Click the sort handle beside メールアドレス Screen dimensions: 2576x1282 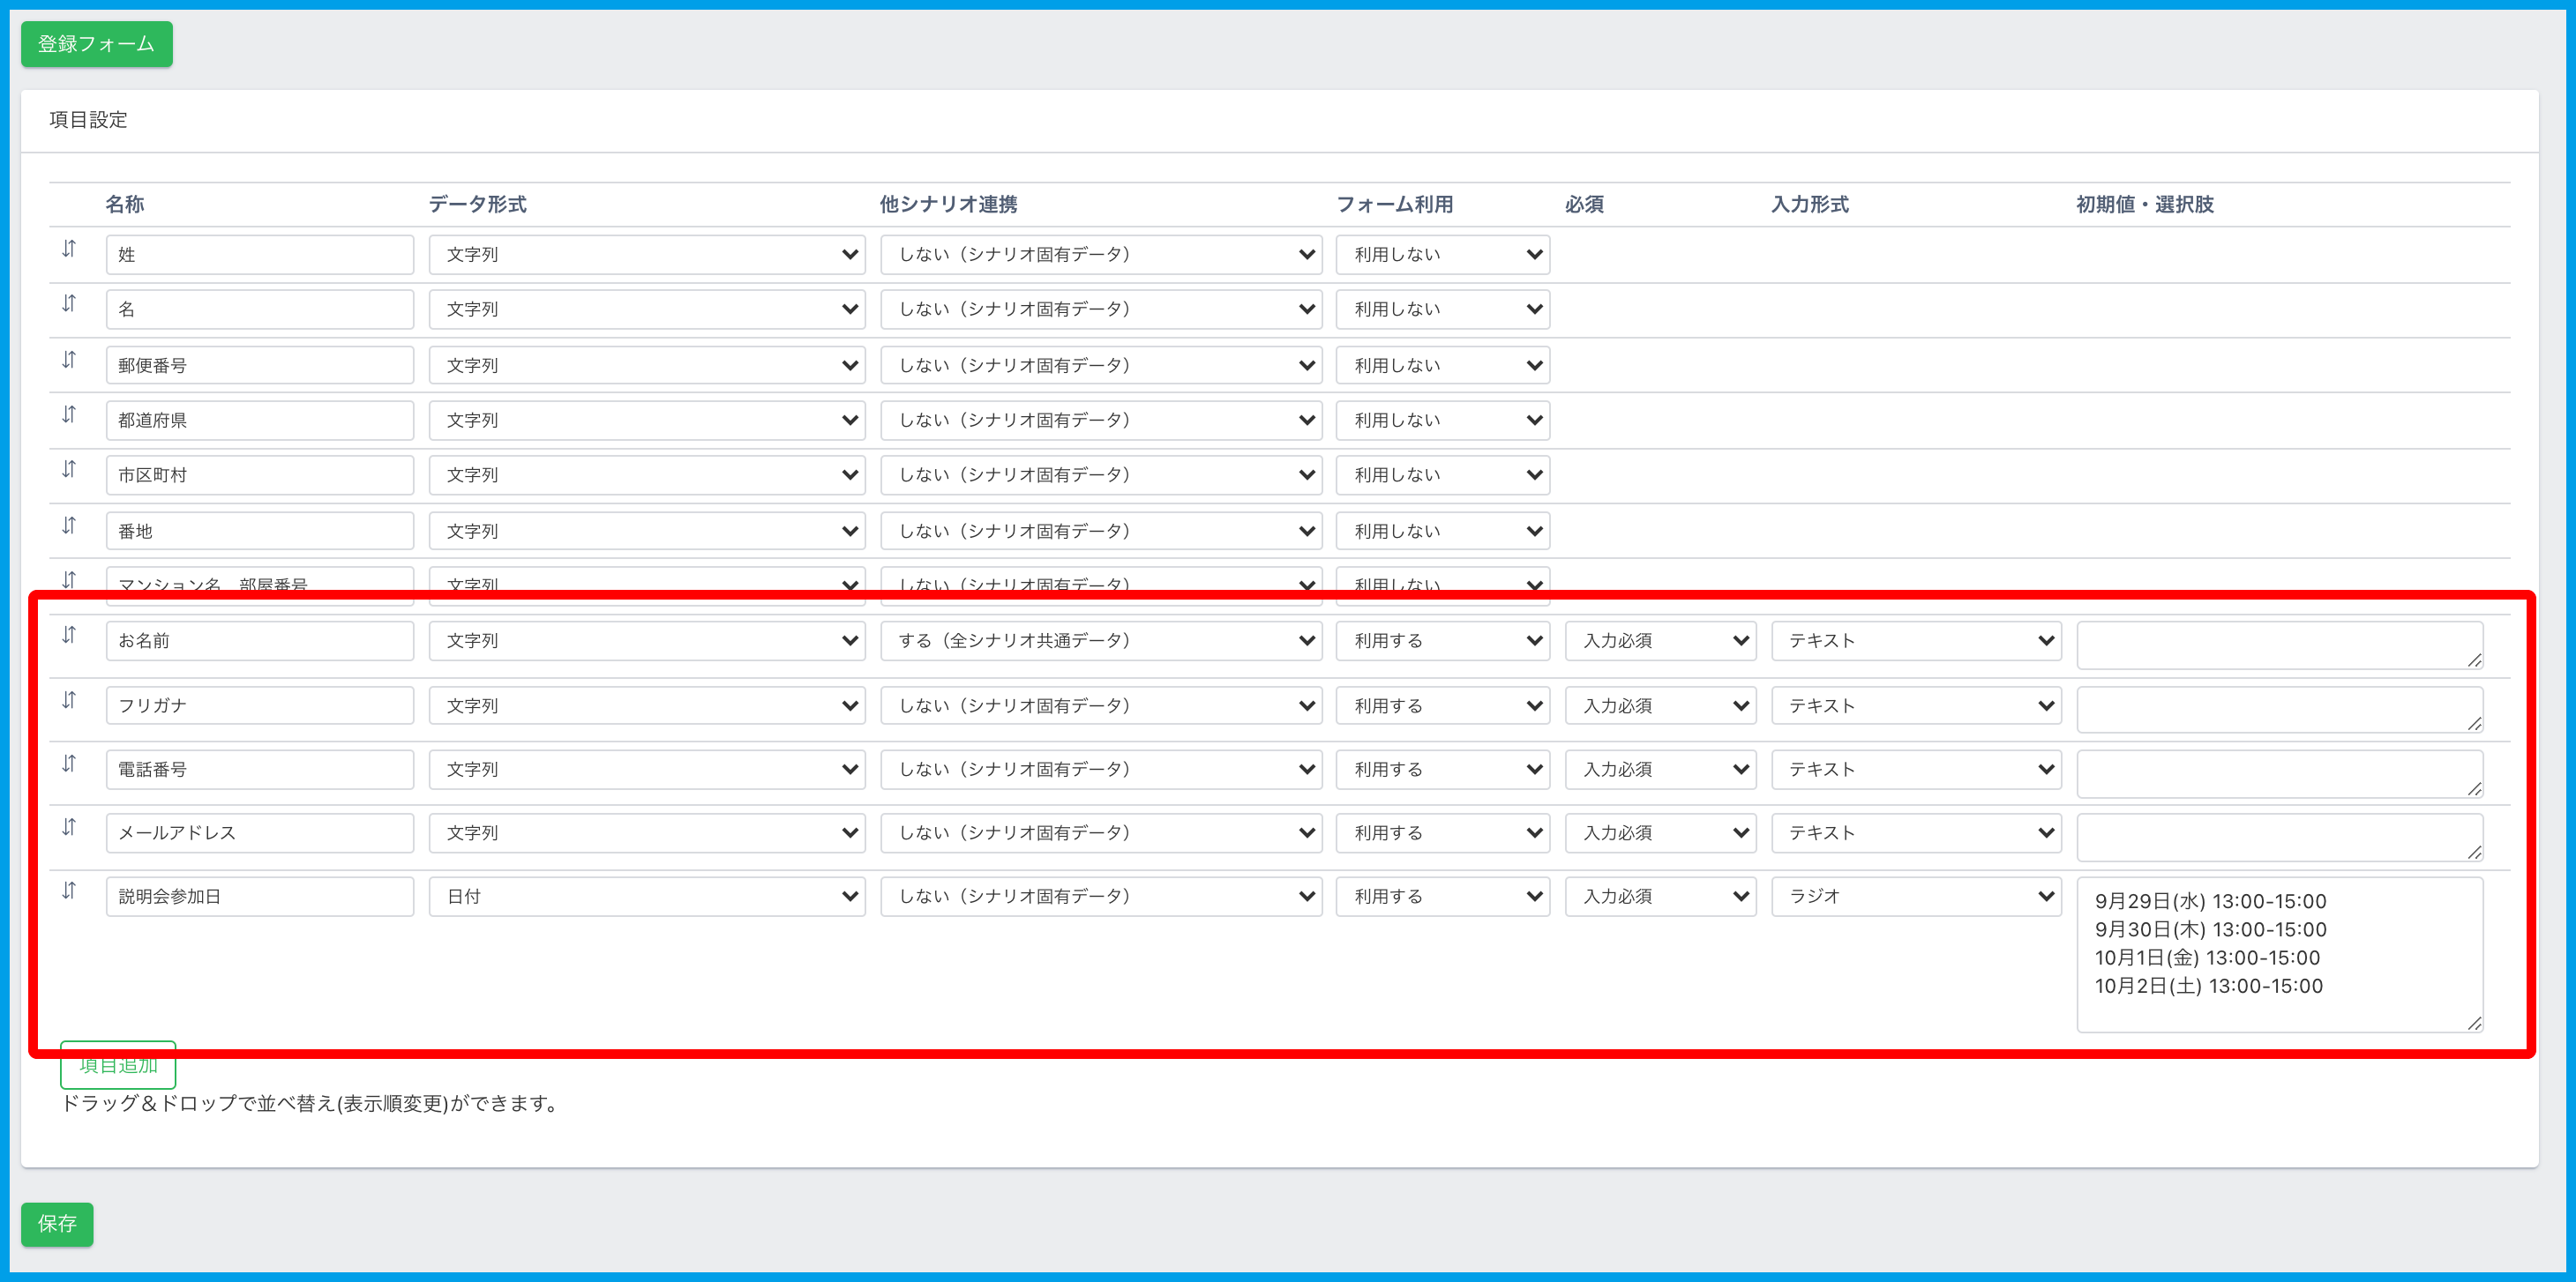point(69,826)
